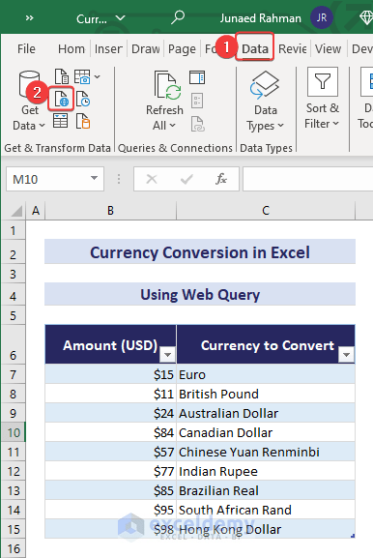Click the Select All corner triangle
Image resolution: width=373 pixels, height=558 pixels.
click(x=15, y=211)
